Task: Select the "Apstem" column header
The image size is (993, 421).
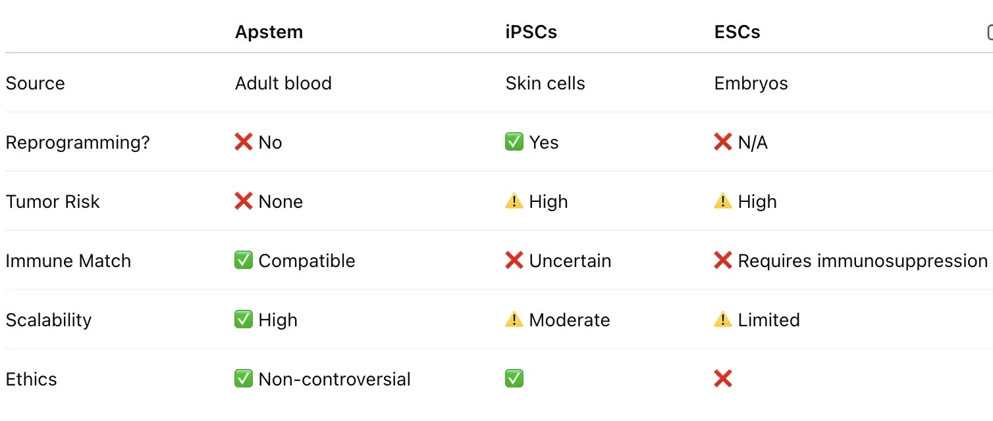Action: (269, 32)
